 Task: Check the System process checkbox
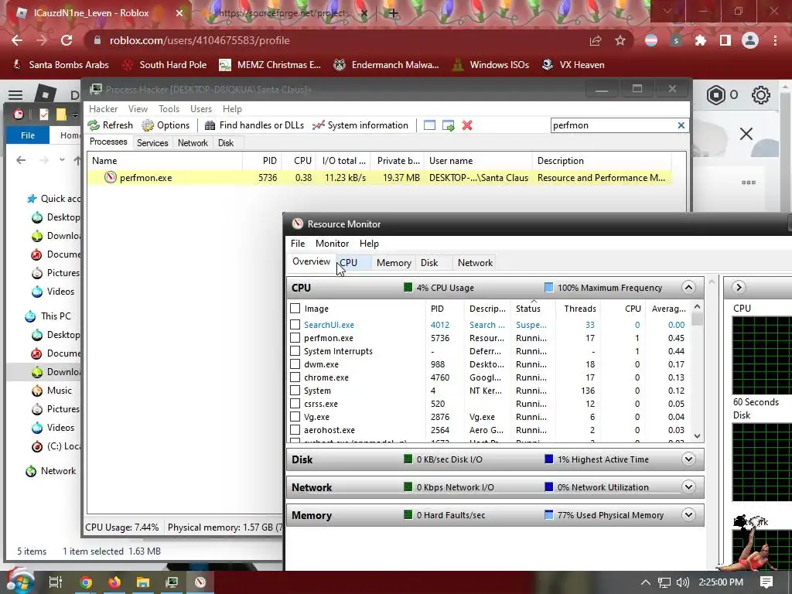[295, 391]
